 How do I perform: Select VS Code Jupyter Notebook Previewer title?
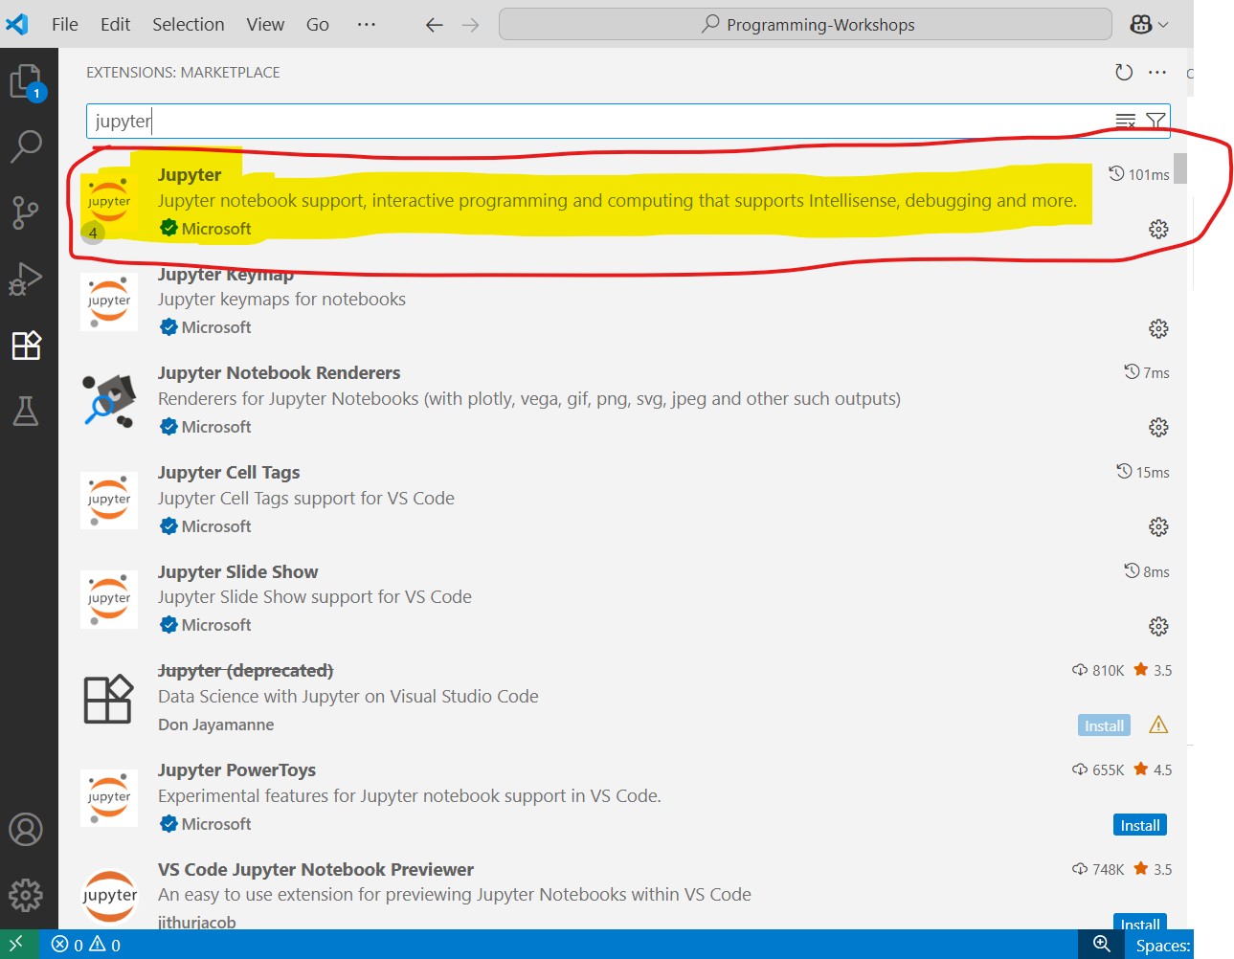(316, 870)
